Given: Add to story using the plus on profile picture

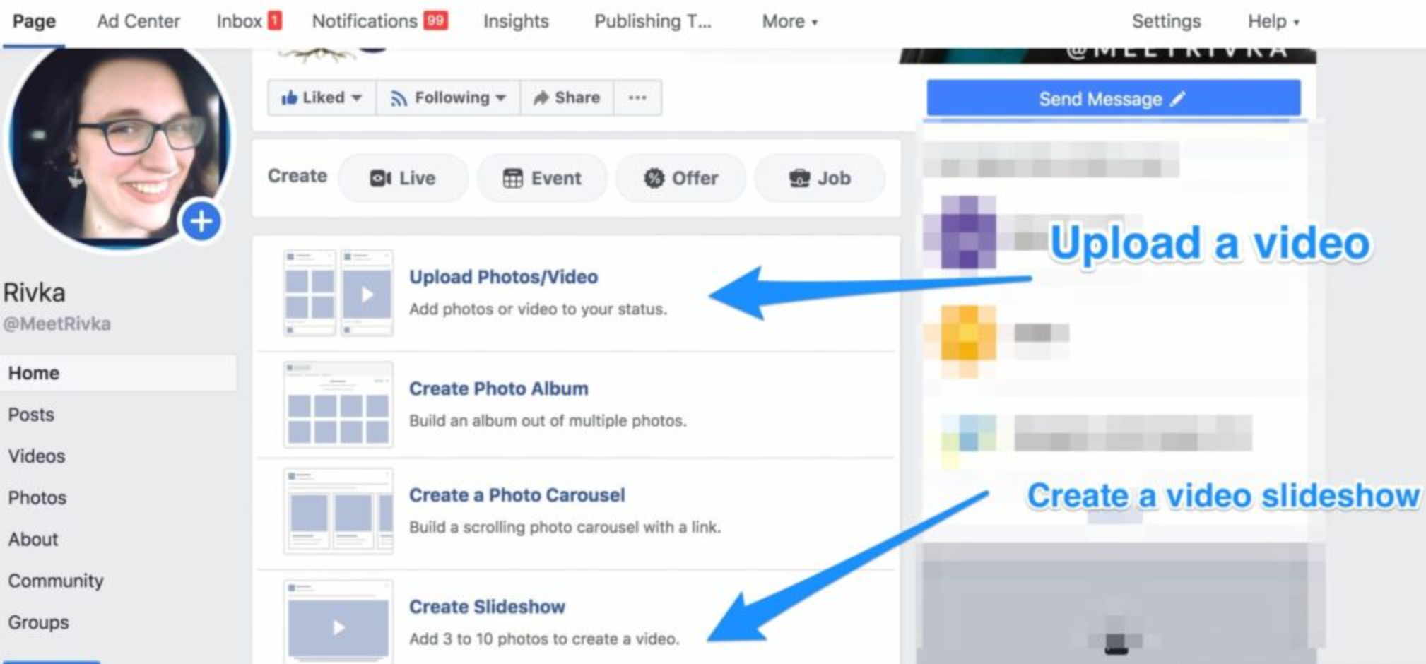Looking at the screenshot, I should click(201, 220).
